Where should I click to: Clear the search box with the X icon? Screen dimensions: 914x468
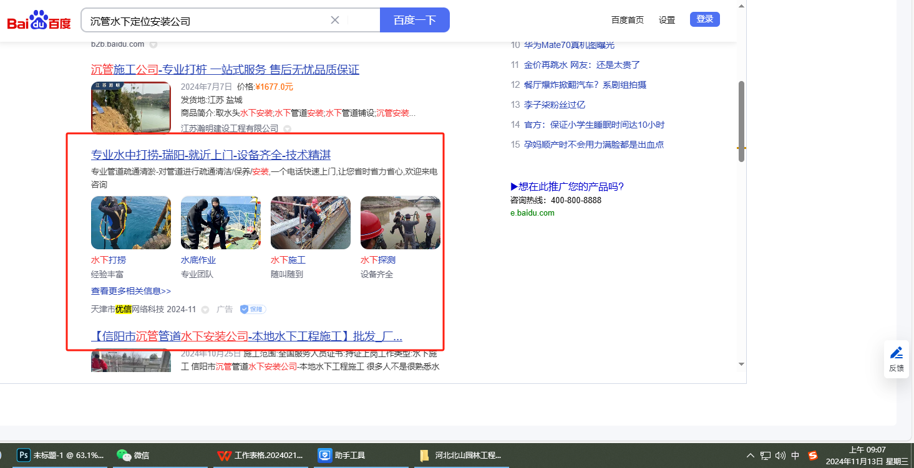tap(335, 20)
